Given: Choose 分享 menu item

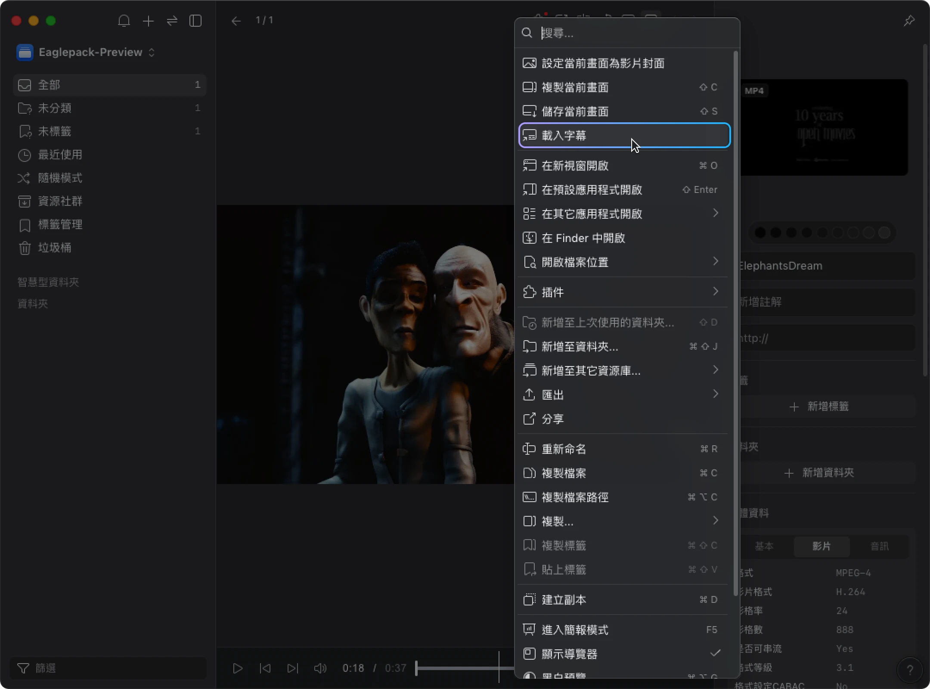Looking at the screenshot, I should 624,419.
